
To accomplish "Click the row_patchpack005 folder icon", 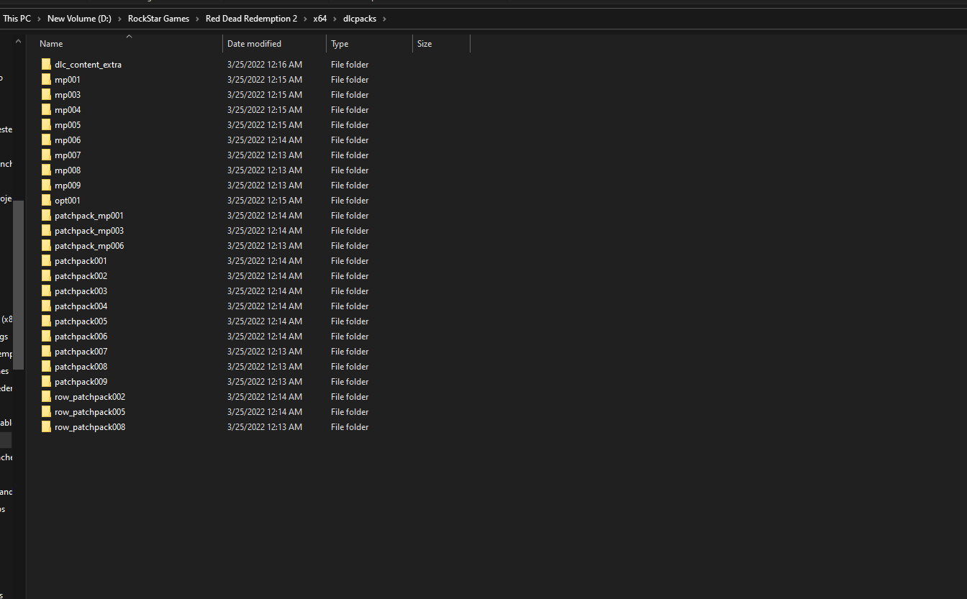I will (46, 412).
